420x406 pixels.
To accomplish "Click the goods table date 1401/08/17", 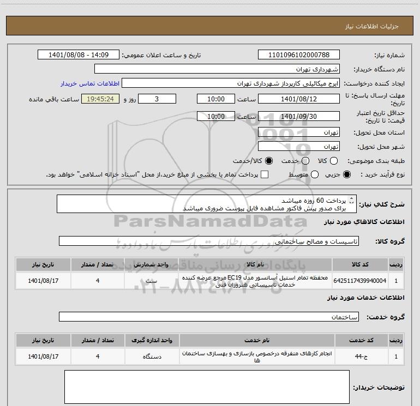I will (43, 281).
